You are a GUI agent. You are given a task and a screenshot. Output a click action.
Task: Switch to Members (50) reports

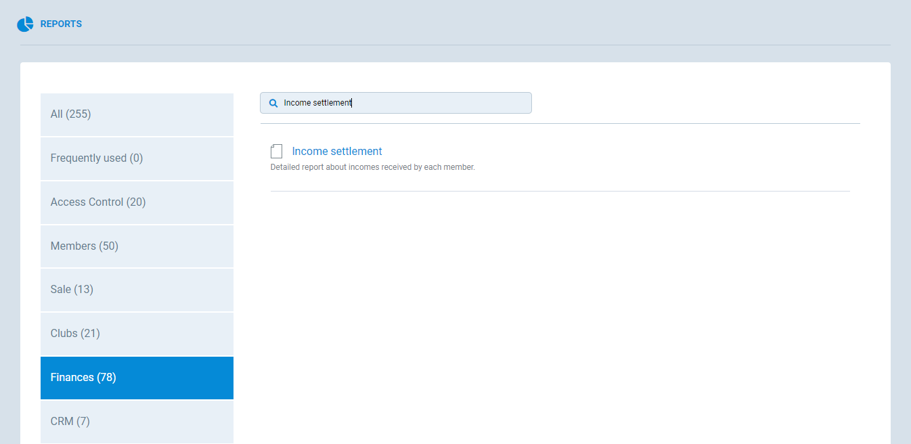click(137, 246)
